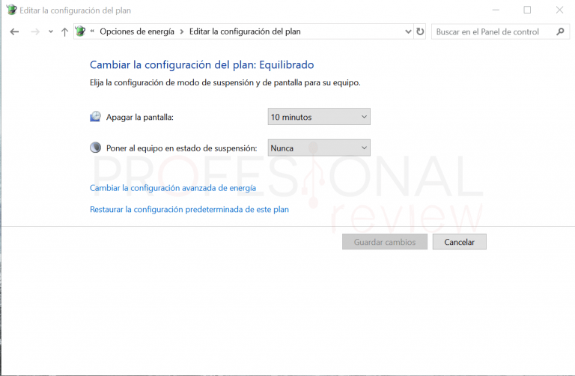
Task: Open Opciones de energía breadcrumb
Action: point(137,31)
